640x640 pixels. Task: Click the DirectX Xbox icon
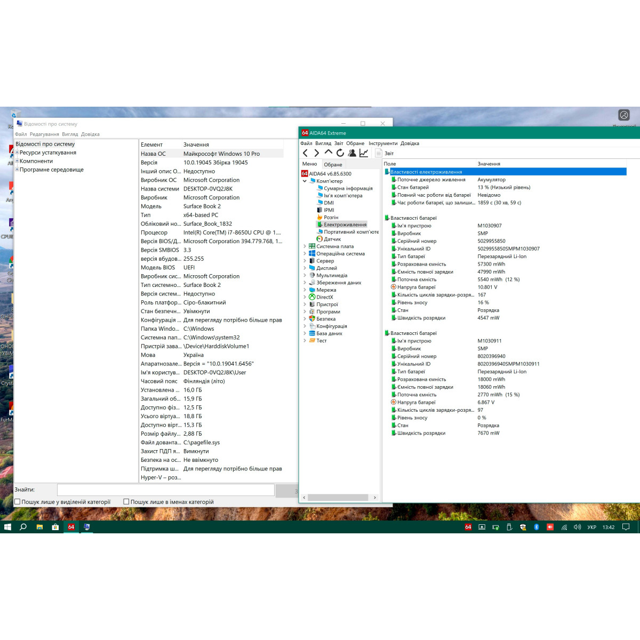[312, 297]
